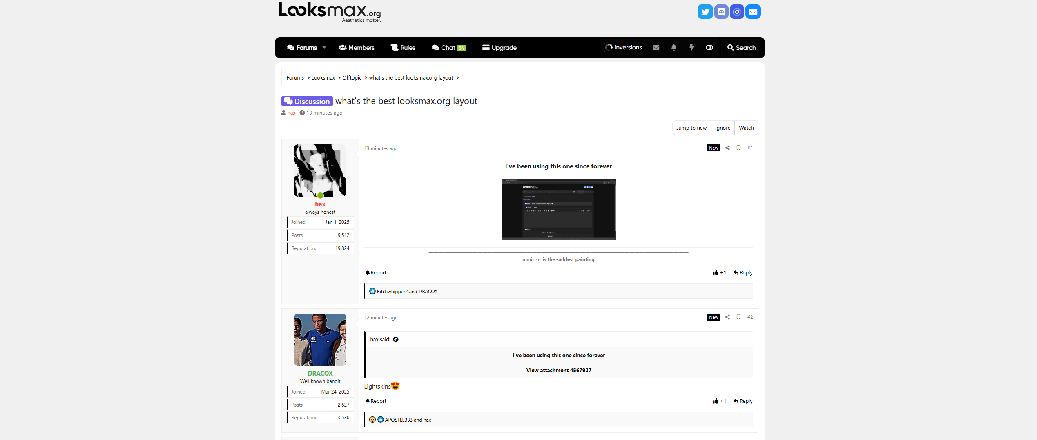Toggle the dark mode switch in navbar

point(709,48)
